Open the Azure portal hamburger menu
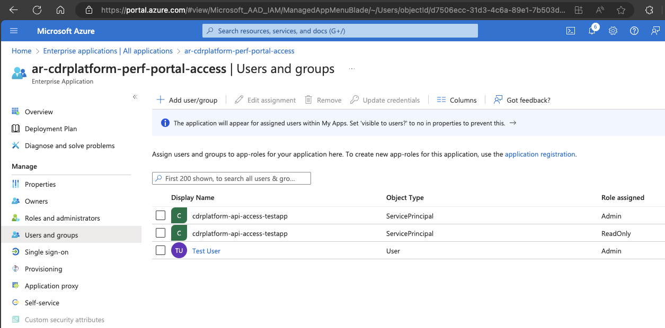Screen dimensions: 665x328 pyautogui.click(x=14, y=31)
